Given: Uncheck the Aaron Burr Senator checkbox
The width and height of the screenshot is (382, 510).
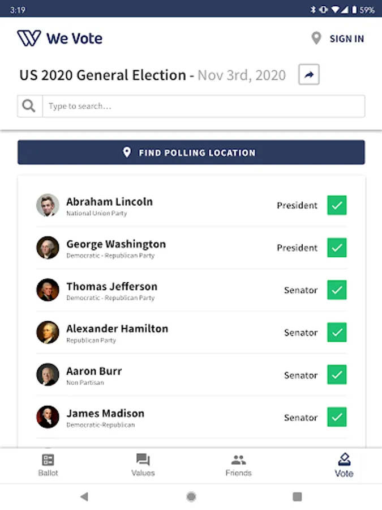Looking at the screenshot, I should coord(337,375).
